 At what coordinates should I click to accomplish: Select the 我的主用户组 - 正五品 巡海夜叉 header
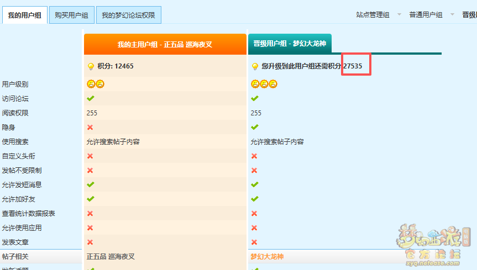pos(165,44)
